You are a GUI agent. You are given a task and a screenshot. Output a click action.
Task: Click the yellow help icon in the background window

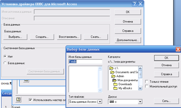18,99
